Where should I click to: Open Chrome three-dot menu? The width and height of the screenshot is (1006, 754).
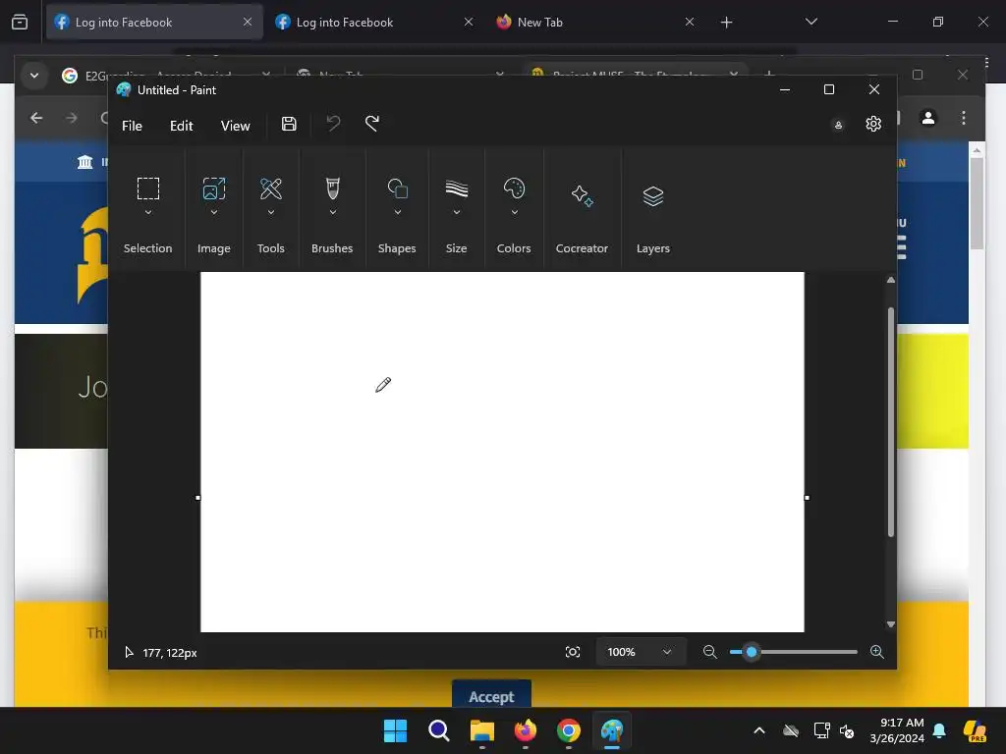pyautogui.click(x=963, y=118)
